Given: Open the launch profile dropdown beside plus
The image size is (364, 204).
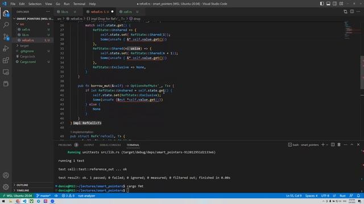Looking at the screenshot, I should tap(327, 145).
